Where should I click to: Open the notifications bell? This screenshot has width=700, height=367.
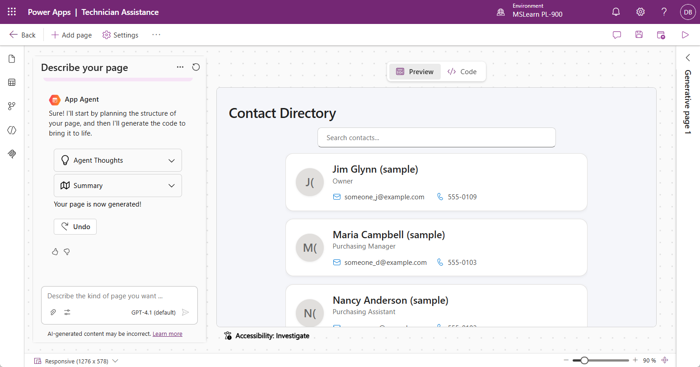coord(616,12)
